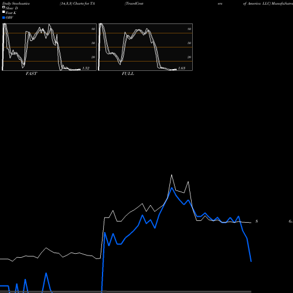This screenshot has height=293, width=293.
Task: Click the 'of America LLC' header text
Action: coord(257,4)
